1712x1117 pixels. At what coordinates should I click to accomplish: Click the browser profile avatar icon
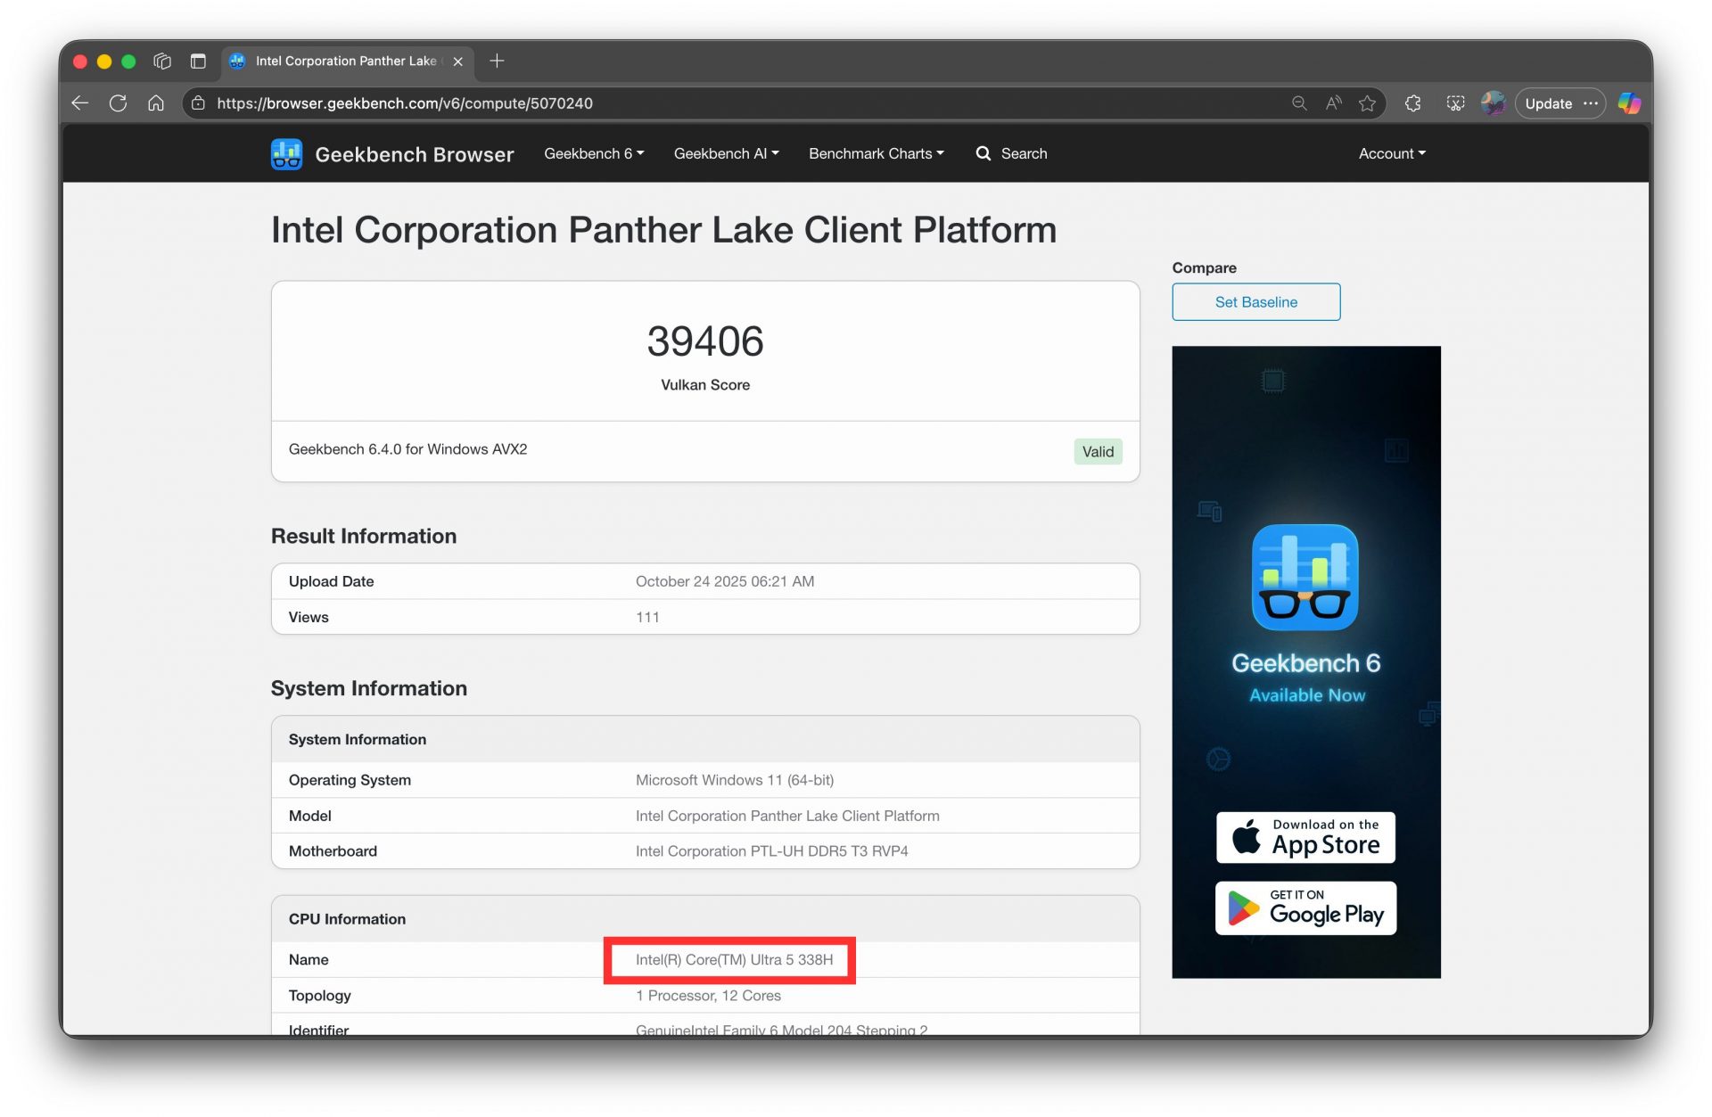(1494, 103)
